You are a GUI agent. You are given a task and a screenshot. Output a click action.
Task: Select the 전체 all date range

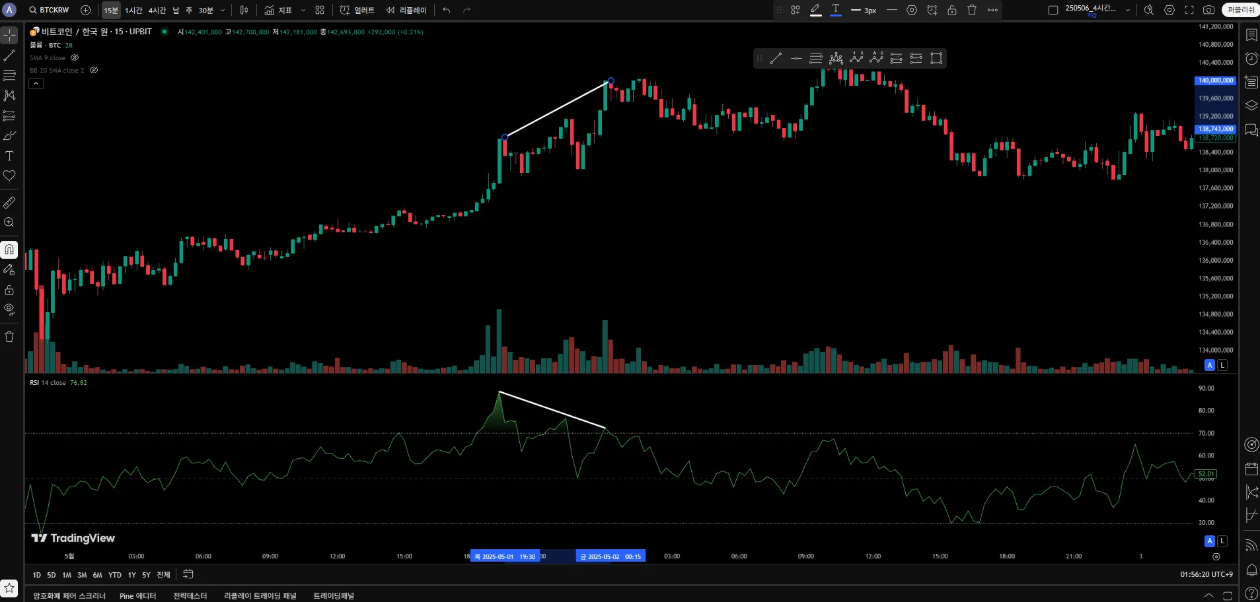[x=163, y=575]
